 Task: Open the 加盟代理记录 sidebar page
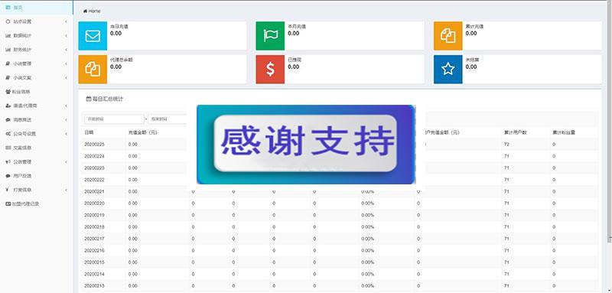36,204
